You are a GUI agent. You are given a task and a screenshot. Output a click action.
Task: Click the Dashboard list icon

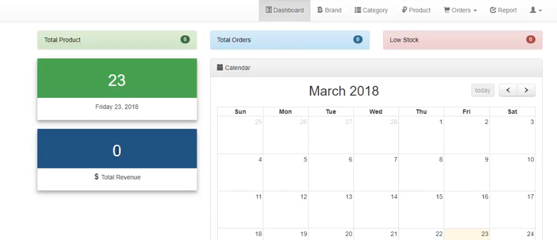(269, 10)
